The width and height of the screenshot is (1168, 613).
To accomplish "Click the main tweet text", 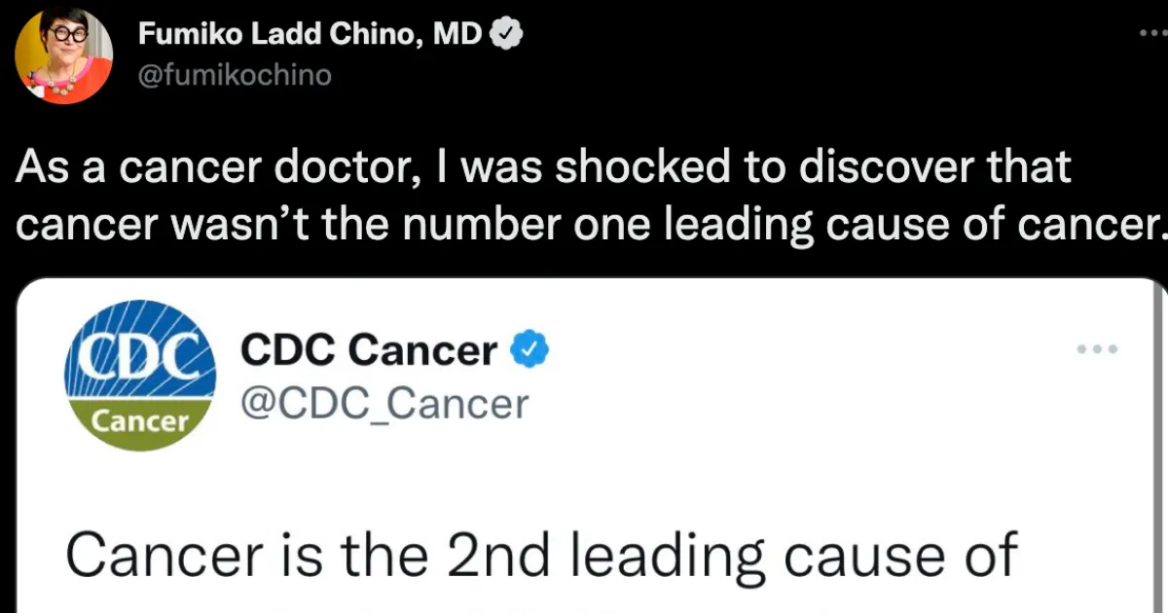I will [584, 195].
